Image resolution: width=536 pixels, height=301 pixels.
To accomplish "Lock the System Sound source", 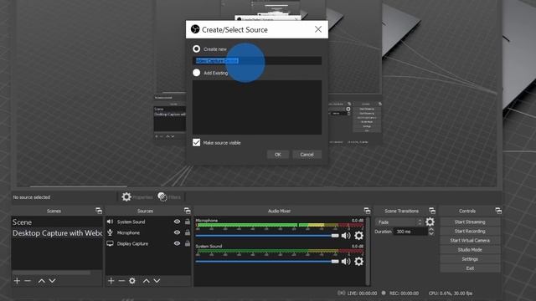I will coord(188,222).
